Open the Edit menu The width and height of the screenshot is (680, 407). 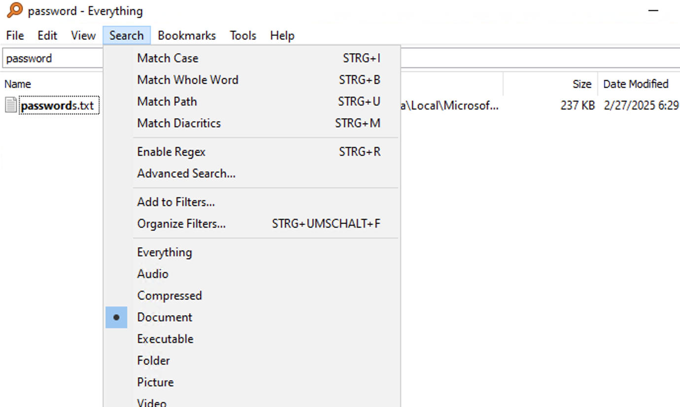[47, 35]
